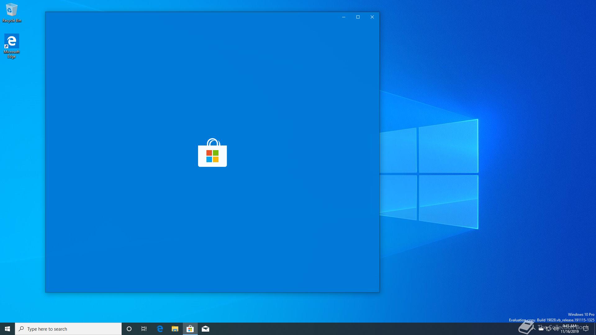Open the Mail app from the taskbar
The width and height of the screenshot is (596, 335).
[205, 329]
